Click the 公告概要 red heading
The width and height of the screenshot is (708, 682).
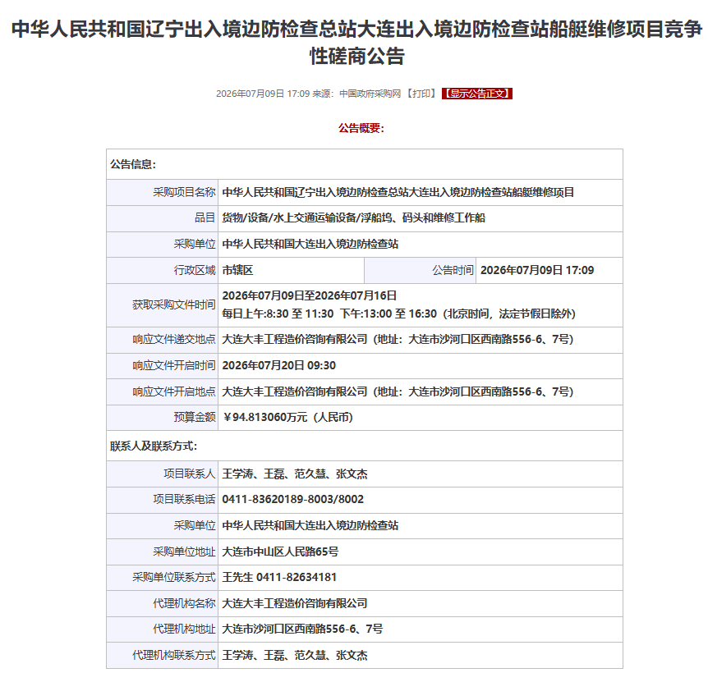click(x=361, y=128)
